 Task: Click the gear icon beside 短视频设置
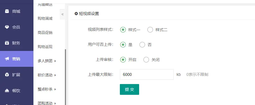(76, 14)
